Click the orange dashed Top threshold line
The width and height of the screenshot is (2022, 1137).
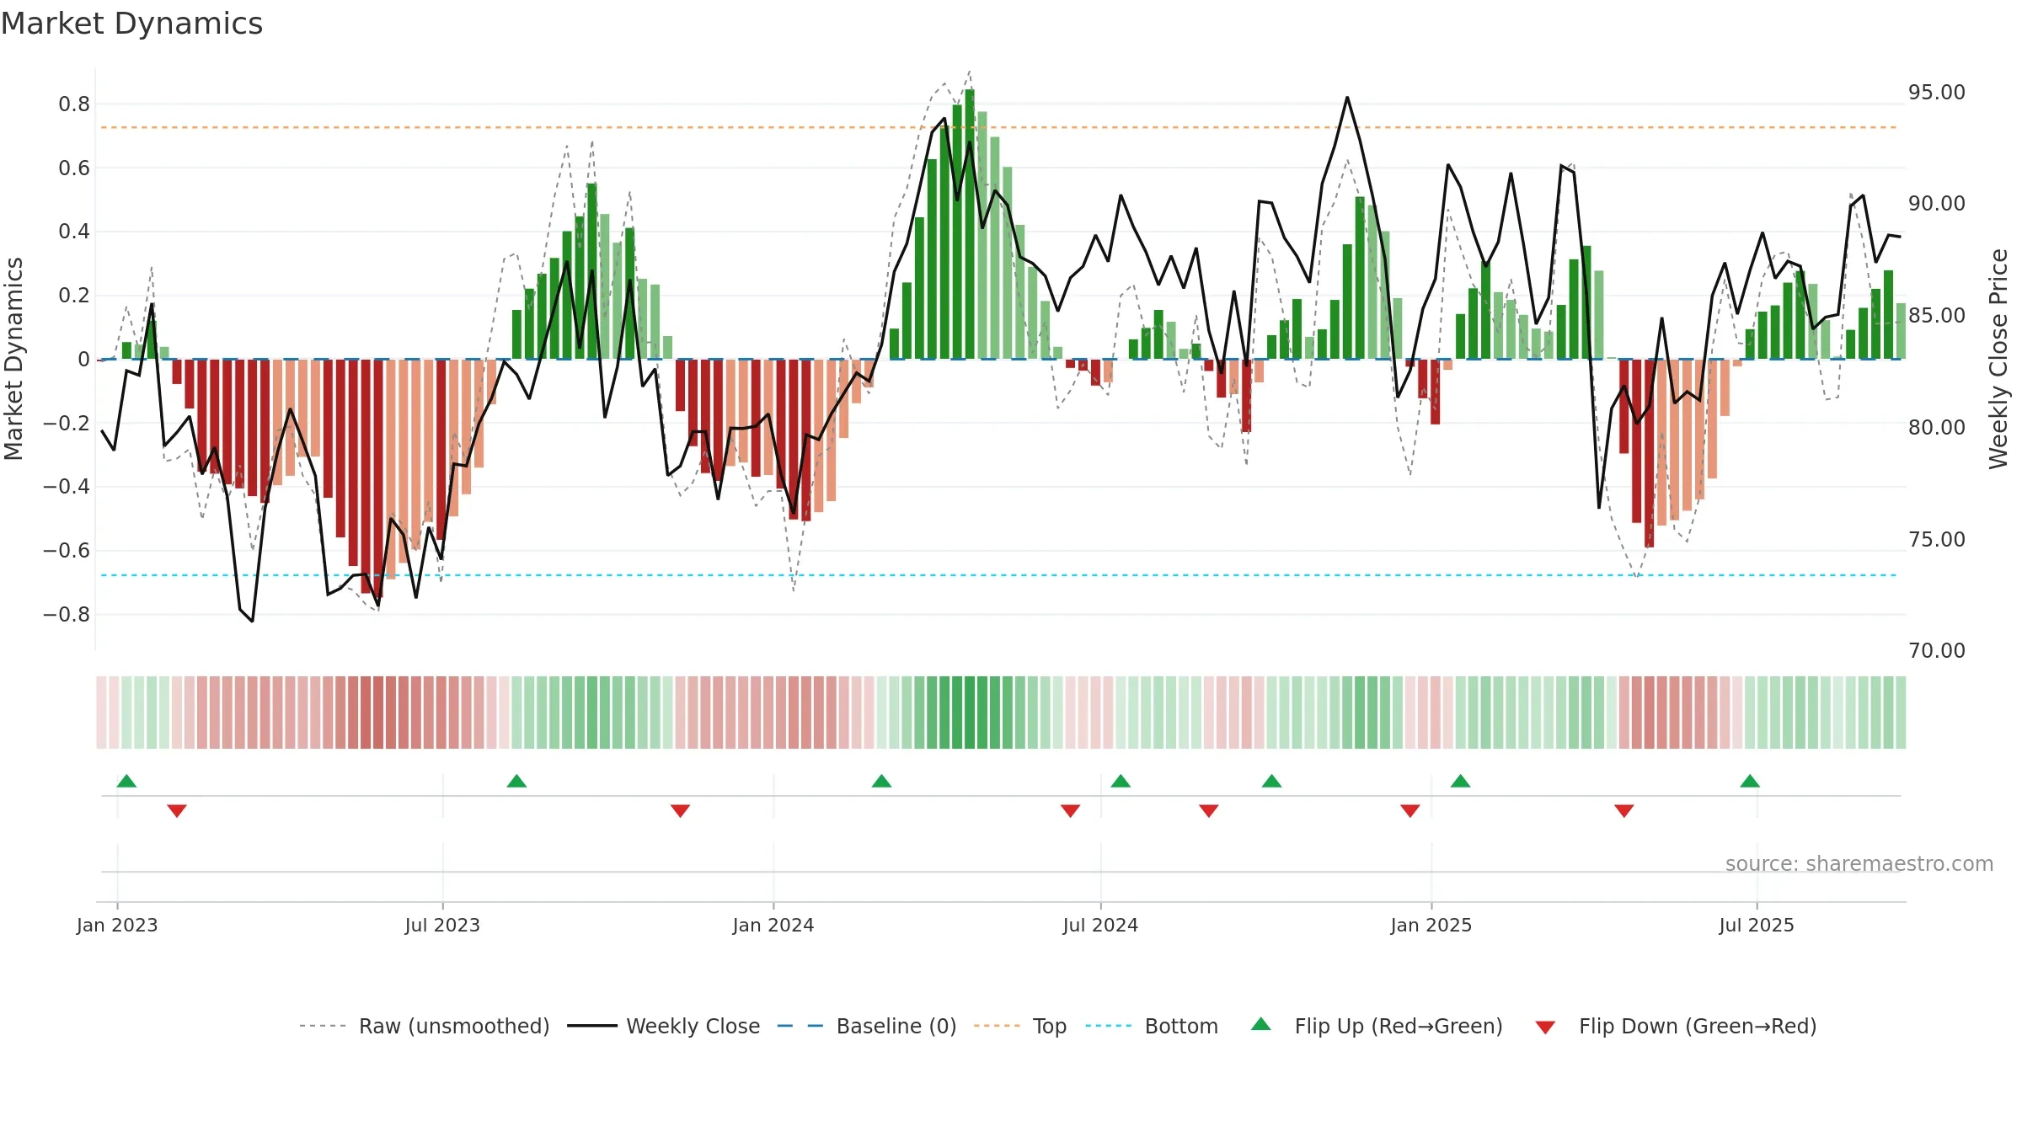(998, 127)
